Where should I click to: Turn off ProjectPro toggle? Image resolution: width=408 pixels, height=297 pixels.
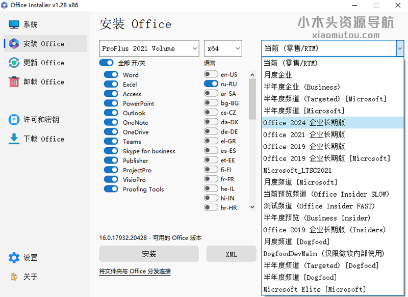pos(111,170)
